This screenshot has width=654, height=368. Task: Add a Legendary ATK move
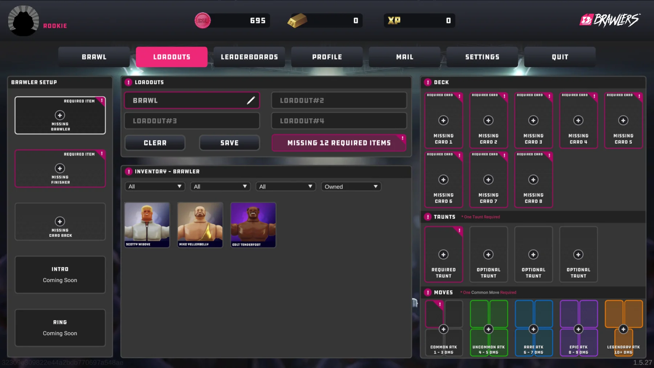623,329
